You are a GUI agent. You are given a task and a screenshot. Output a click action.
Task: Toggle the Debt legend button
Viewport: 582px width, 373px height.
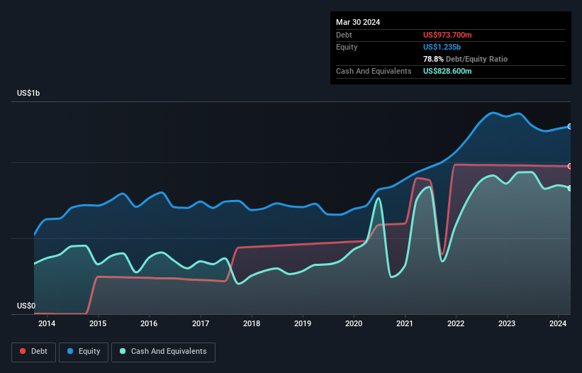tap(34, 352)
